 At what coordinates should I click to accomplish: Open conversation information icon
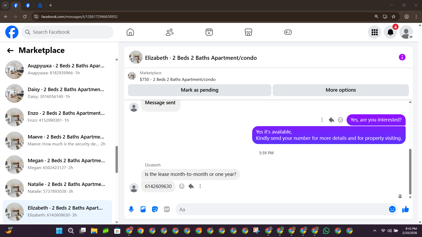402,57
